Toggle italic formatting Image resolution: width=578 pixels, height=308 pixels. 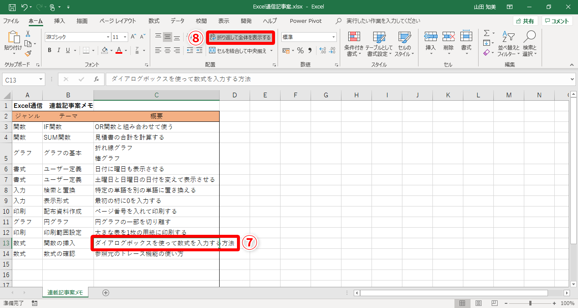click(x=59, y=51)
